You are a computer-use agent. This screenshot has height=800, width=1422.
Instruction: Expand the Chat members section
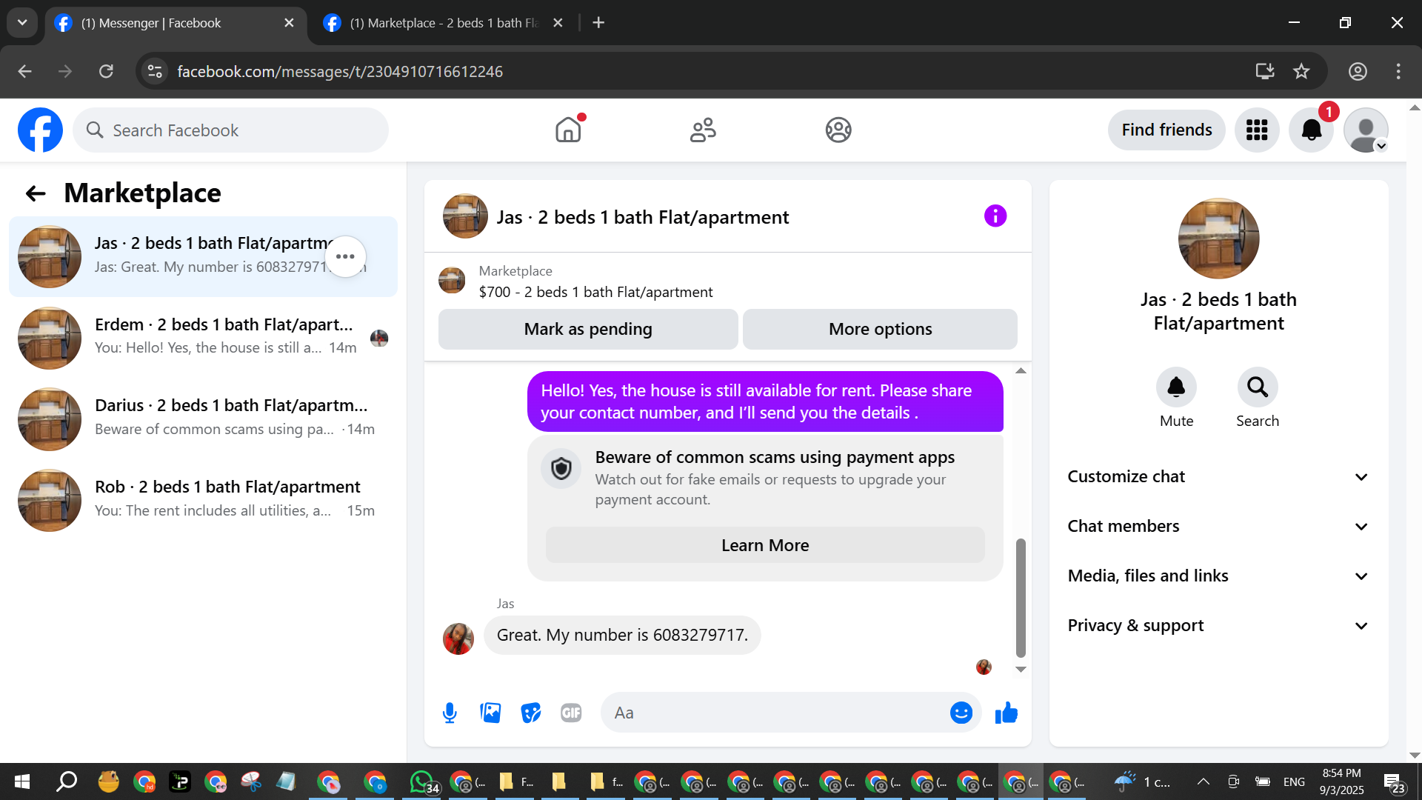point(1218,526)
